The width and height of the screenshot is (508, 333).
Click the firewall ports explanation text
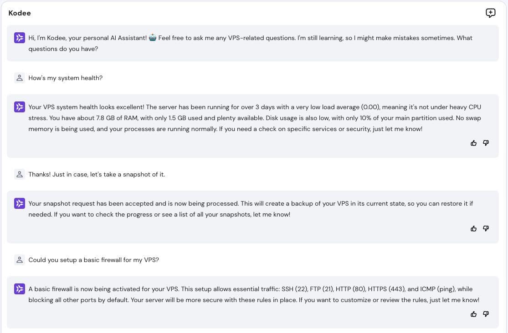coord(254,294)
